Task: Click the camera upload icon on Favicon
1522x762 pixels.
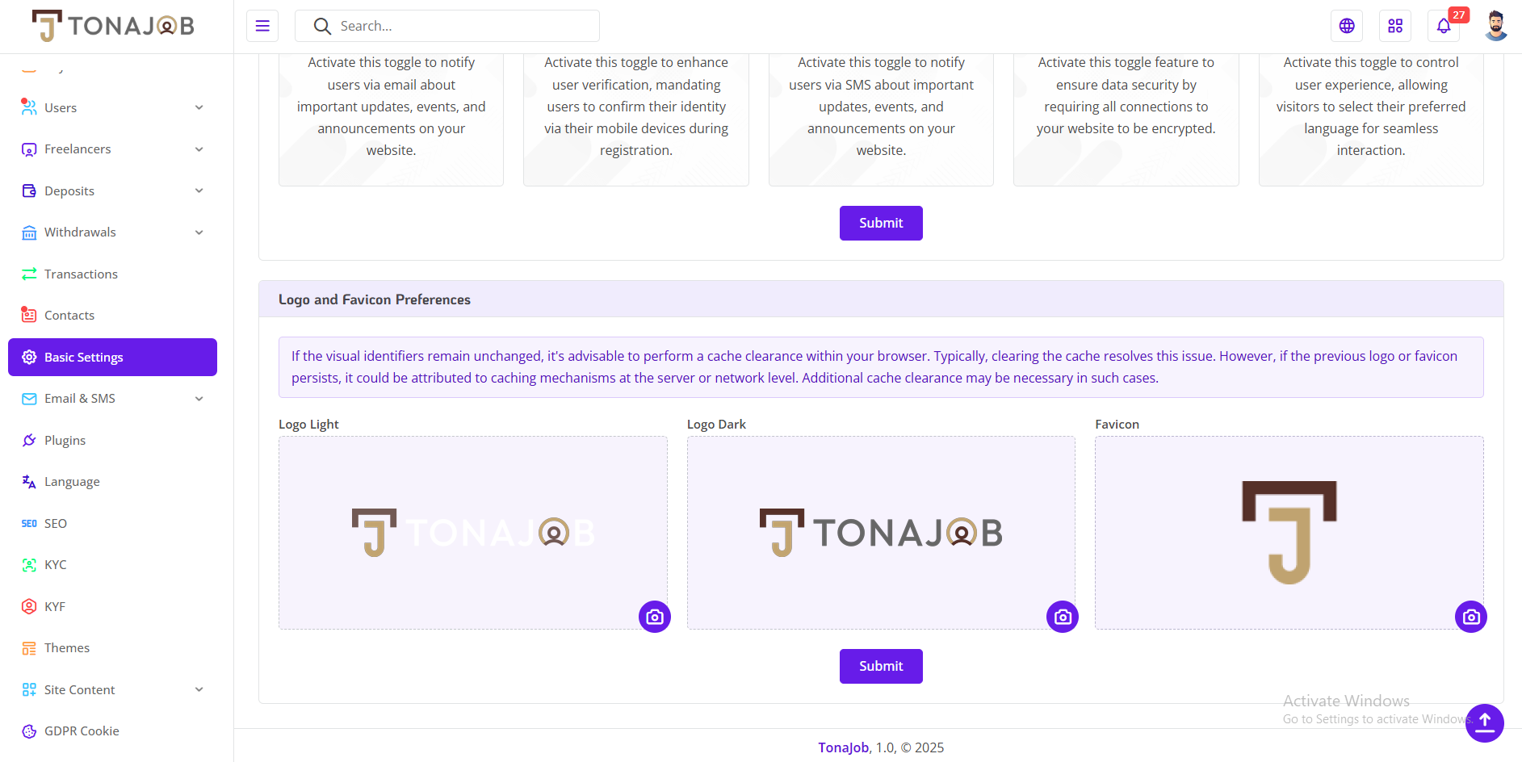Action: click(1471, 617)
